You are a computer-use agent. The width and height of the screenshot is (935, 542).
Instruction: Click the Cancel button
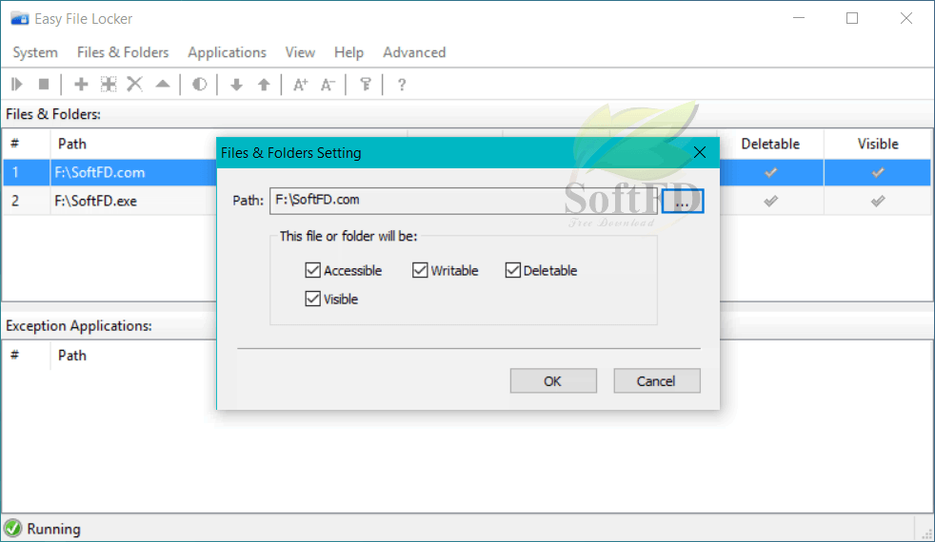[657, 380]
